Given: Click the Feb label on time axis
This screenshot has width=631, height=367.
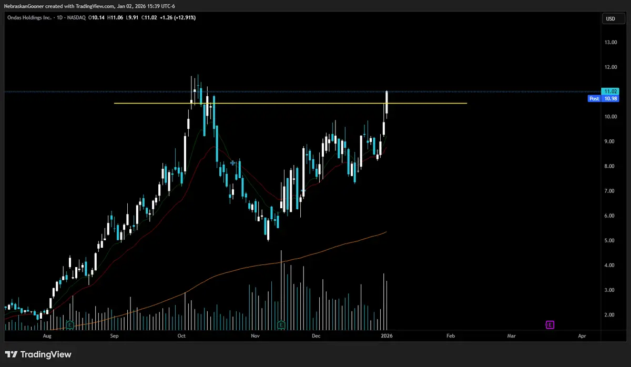Looking at the screenshot, I should click(x=451, y=335).
